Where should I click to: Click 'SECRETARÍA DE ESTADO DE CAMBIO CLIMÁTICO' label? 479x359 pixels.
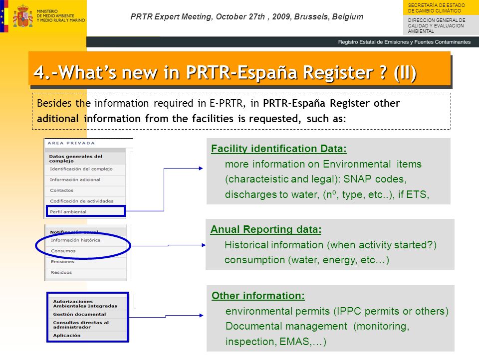tap(436, 8)
